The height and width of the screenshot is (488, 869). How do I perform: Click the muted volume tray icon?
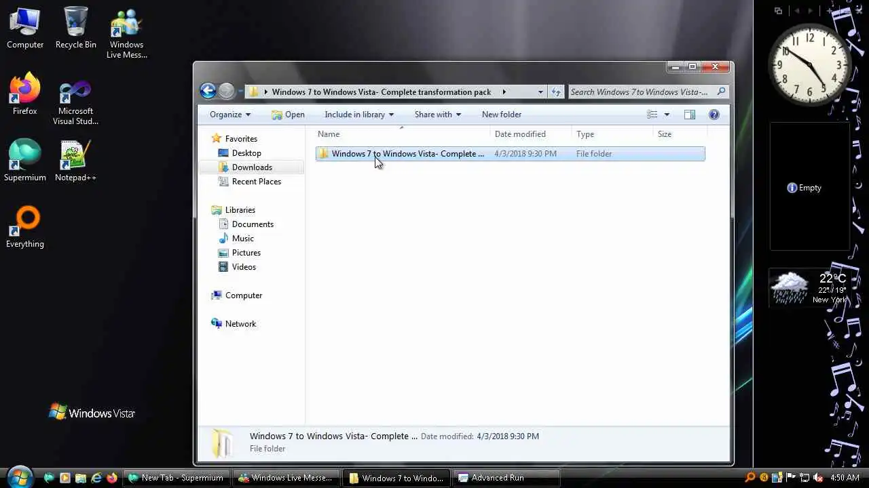pyautogui.click(x=817, y=478)
